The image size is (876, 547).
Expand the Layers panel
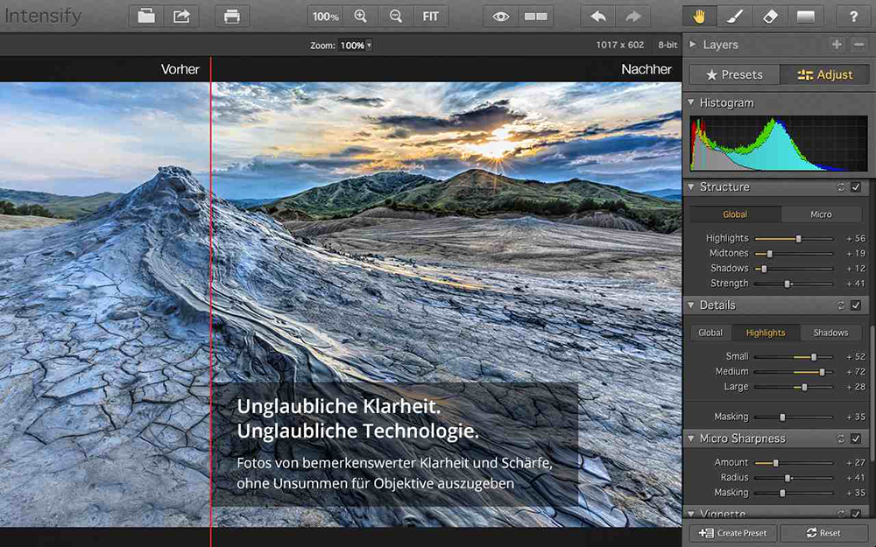point(692,45)
